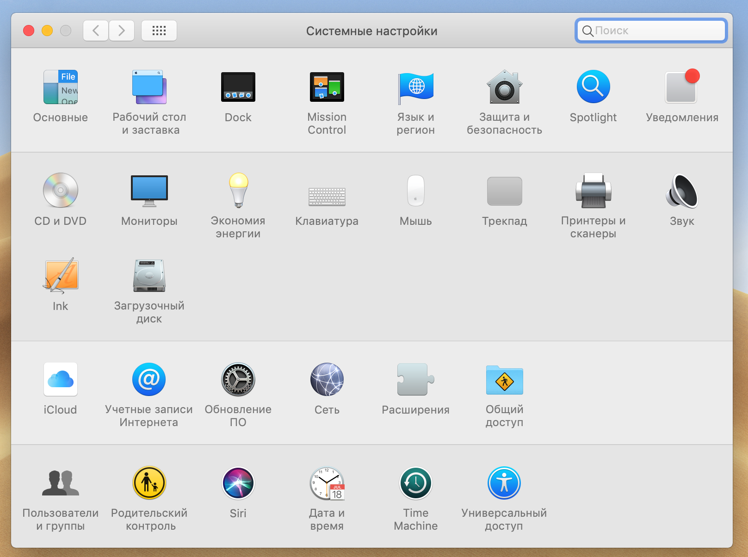Open Универсальный доступ accessibility icon

(504, 483)
